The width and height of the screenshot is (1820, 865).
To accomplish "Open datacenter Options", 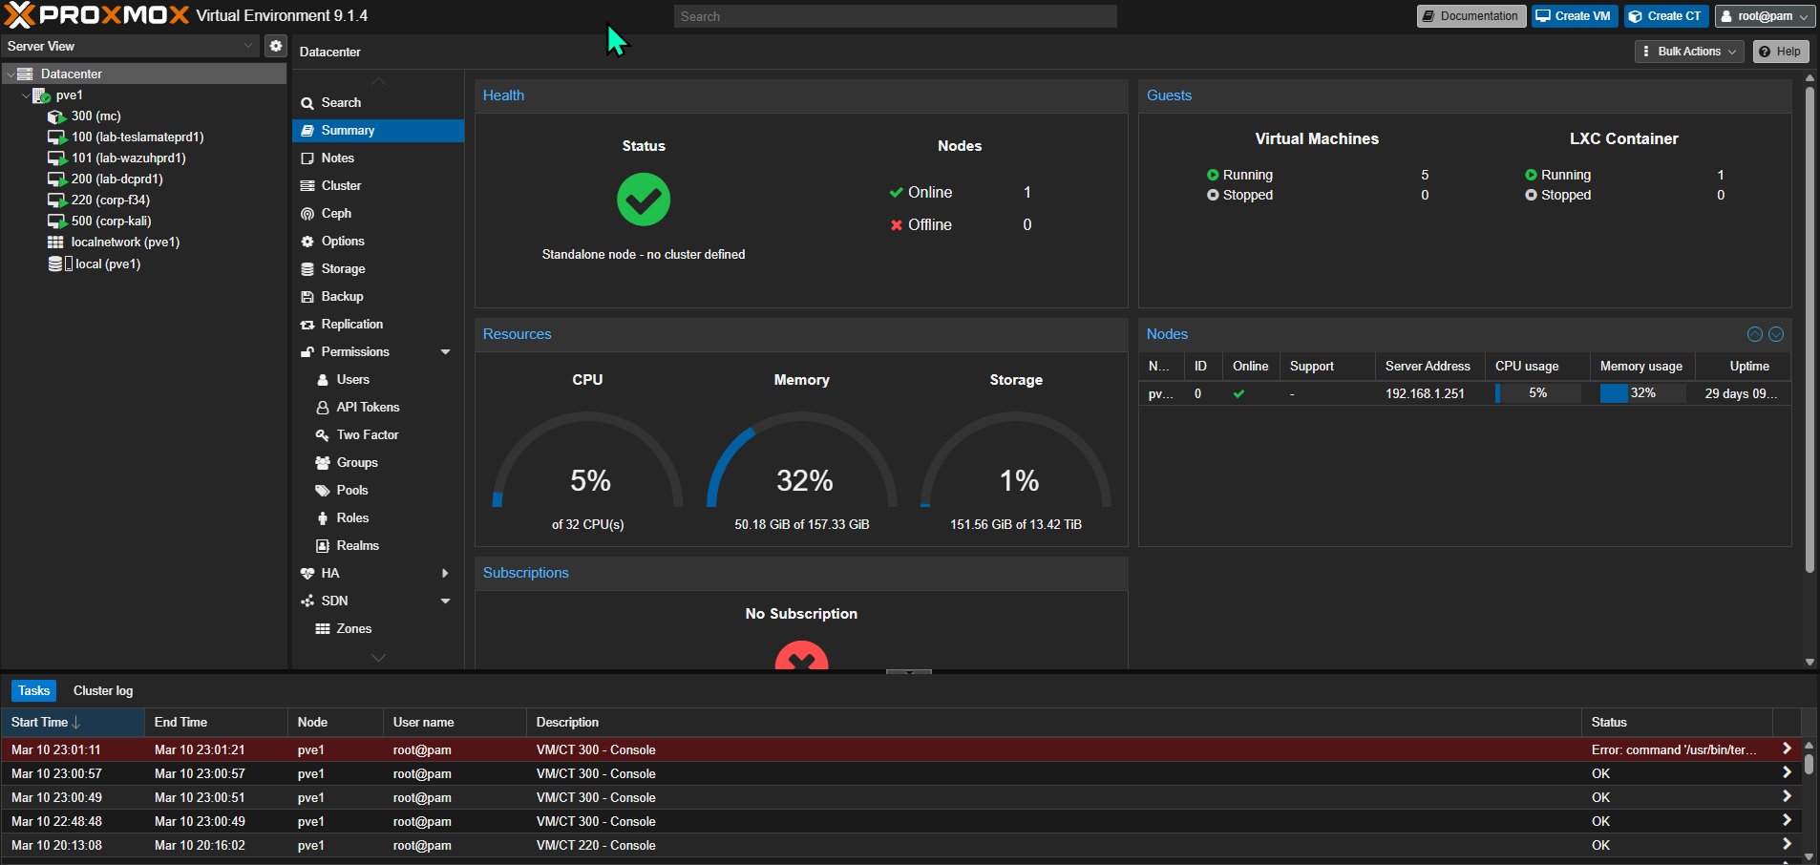I will coord(378,241).
